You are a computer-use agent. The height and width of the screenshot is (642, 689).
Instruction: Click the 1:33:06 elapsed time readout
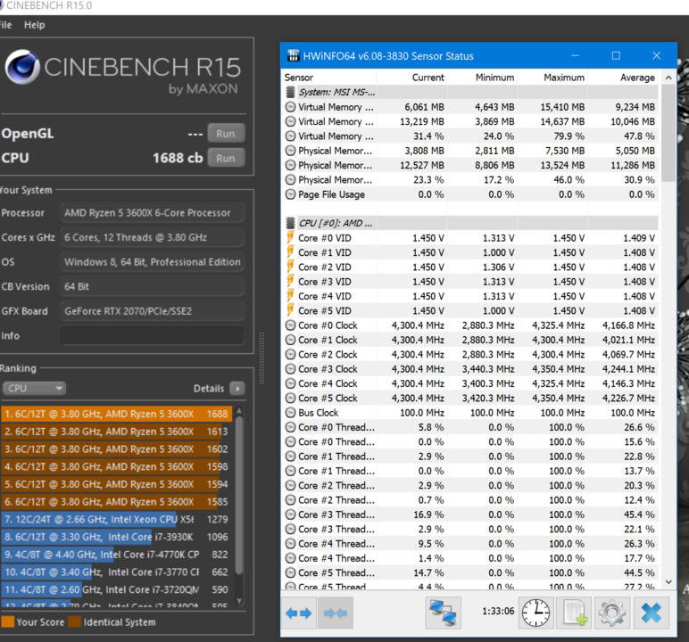pos(498,612)
